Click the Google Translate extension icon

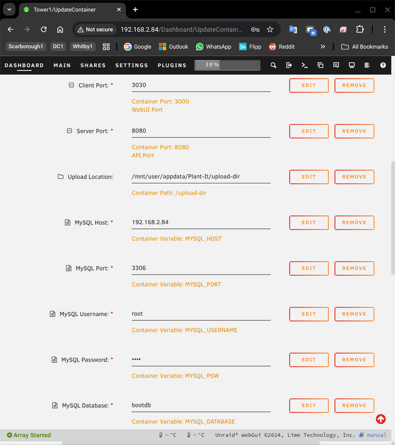(293, 29)
